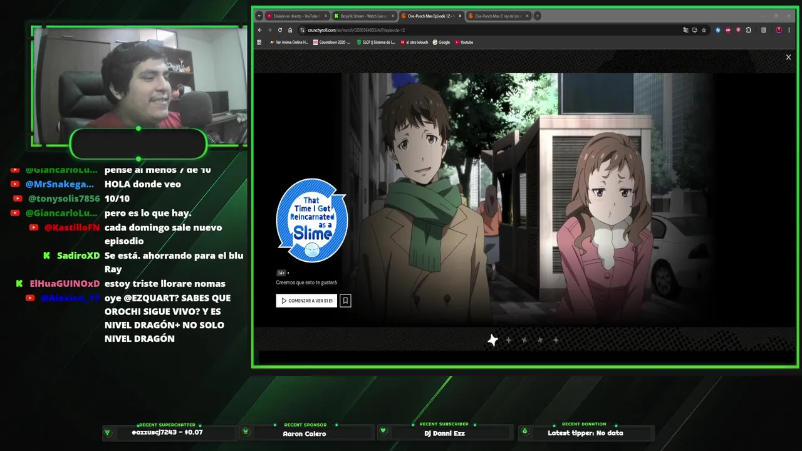The height and width of the screenshot is (451, 802).
Task: Click recent sponsor name Aaron Calero
Action: coord(305,433)
